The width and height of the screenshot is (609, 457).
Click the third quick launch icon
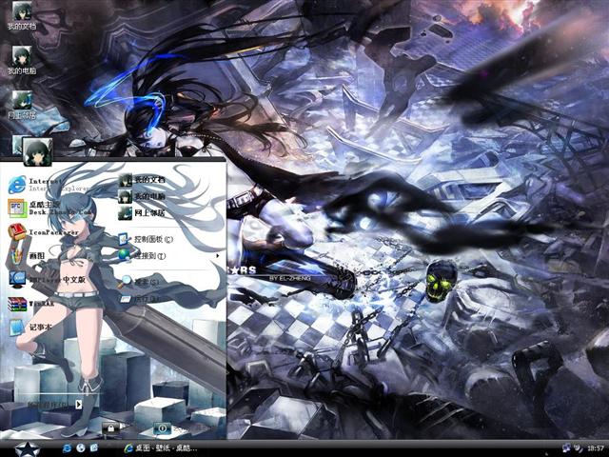94,448
